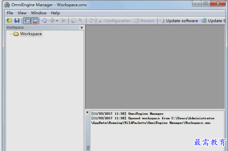Close the log output pane
228x151 pixels.
coord(87,112)
